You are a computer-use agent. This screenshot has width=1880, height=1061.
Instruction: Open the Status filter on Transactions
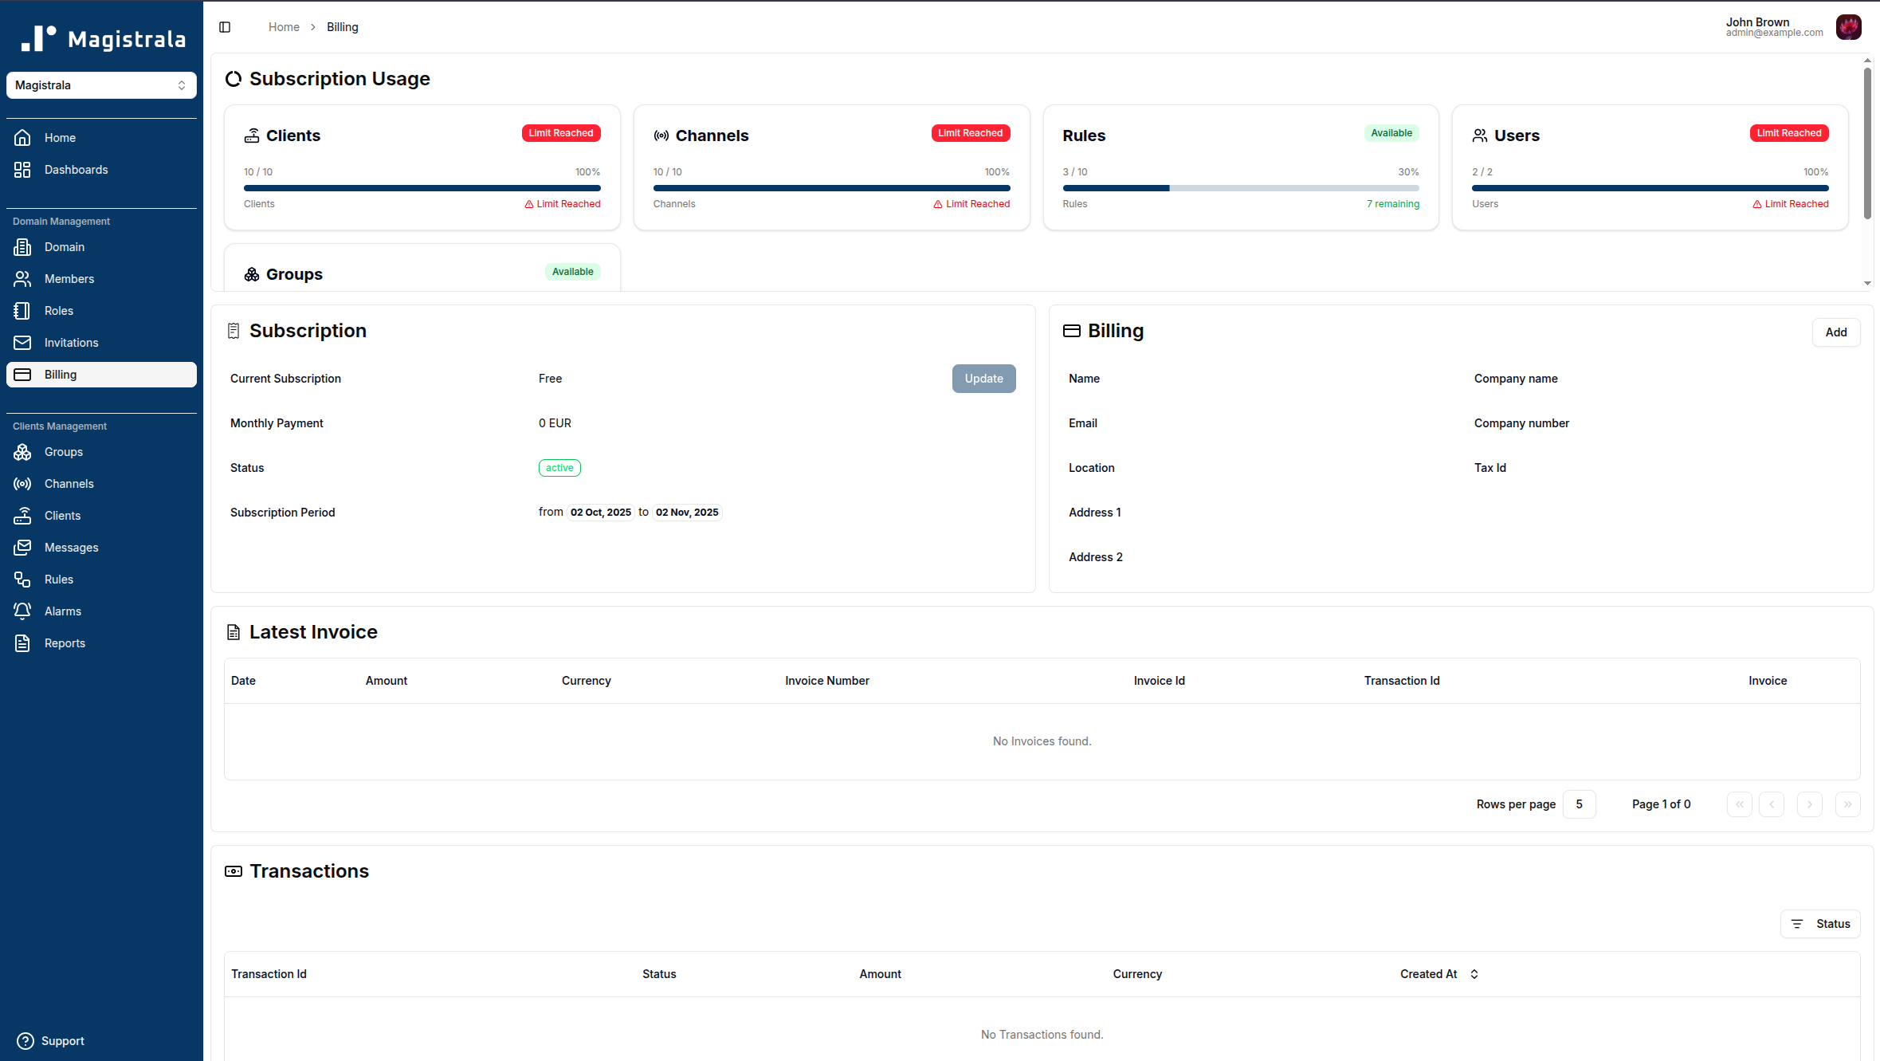pyautogui.click(x=1820, y=923)
